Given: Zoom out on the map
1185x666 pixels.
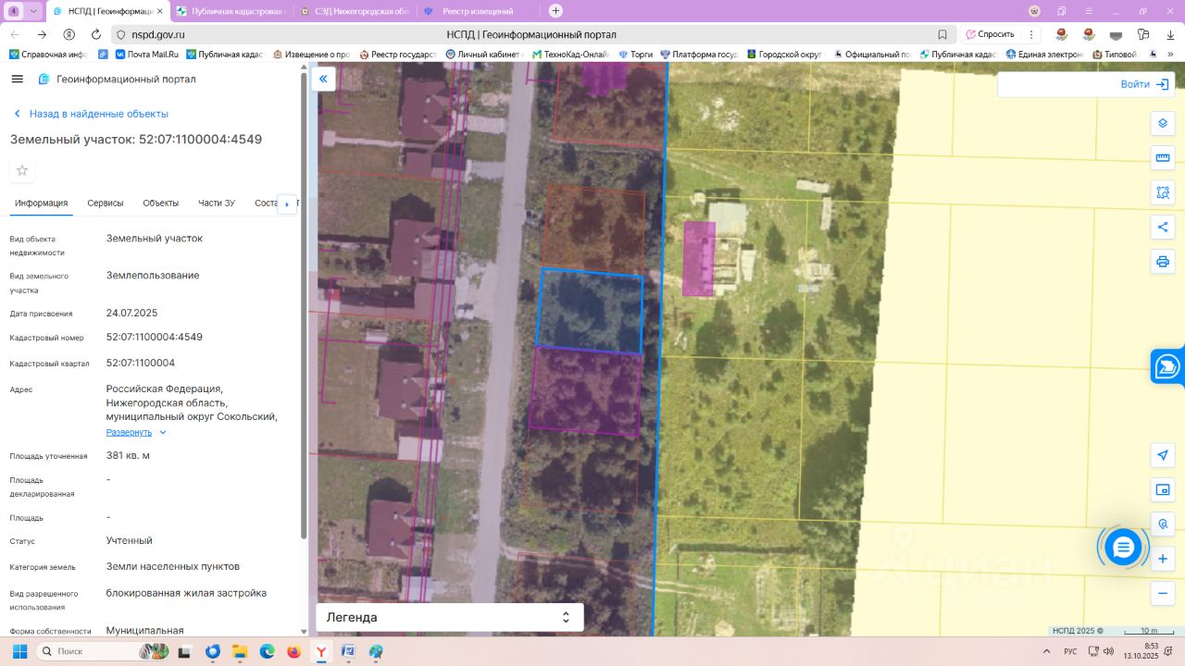Looking at the screenshot, I should 1163,593.
